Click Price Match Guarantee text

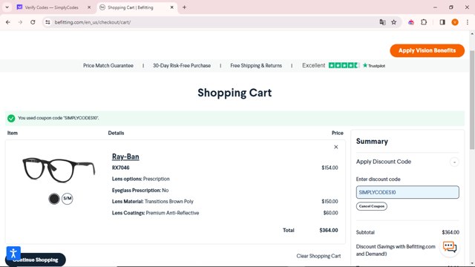pyautogui.click(x=108, y=65)
